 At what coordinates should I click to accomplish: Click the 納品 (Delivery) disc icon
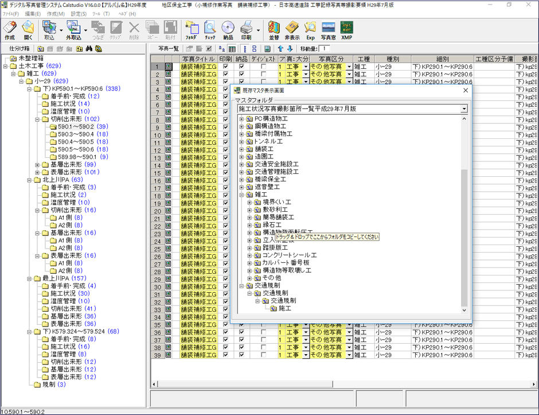click(x=228, y=30)
